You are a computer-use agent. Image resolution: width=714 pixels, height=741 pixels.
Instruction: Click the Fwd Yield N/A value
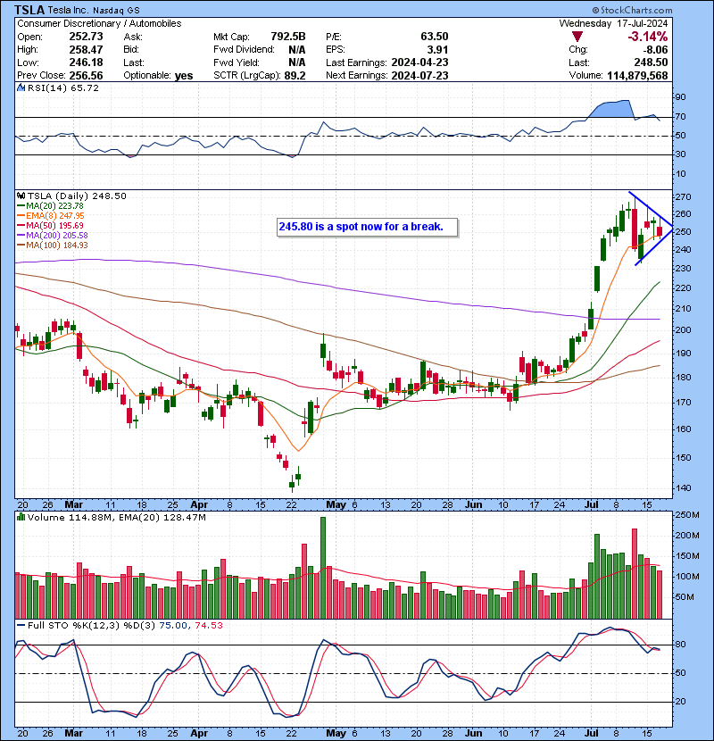[x=296, y=62]
